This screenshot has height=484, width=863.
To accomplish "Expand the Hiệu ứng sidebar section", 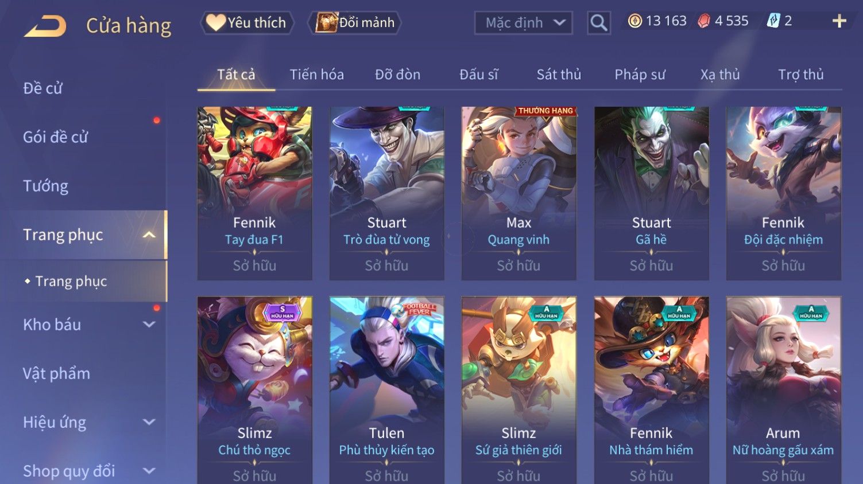I will pyautogui.click(x=149, y=422).
